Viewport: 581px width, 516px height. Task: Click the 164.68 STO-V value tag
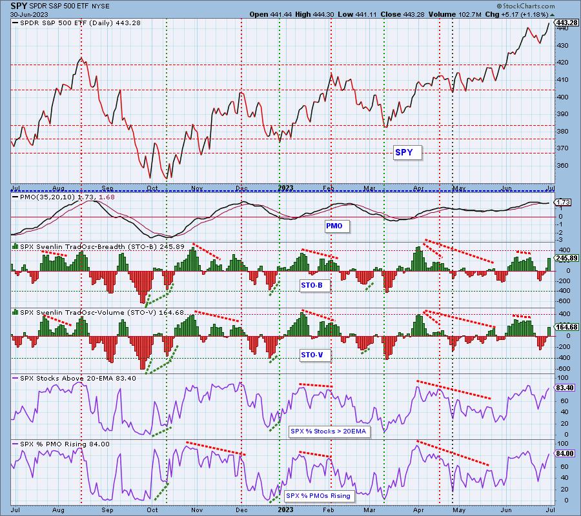(x=567, y=327)
